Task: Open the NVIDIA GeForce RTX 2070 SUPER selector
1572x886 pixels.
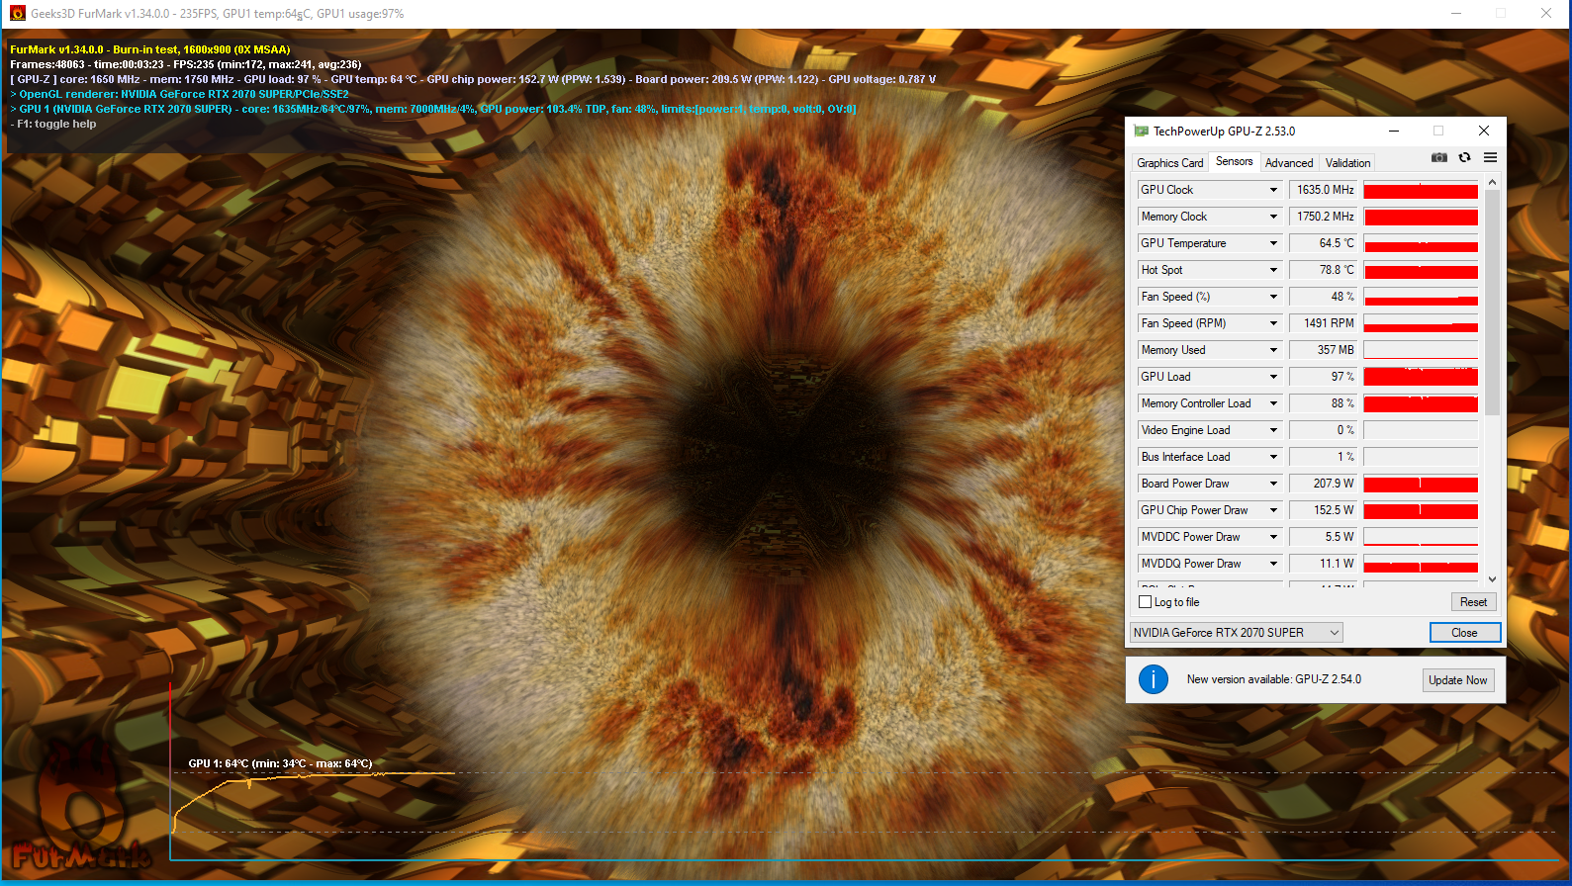Action: 1236,633
